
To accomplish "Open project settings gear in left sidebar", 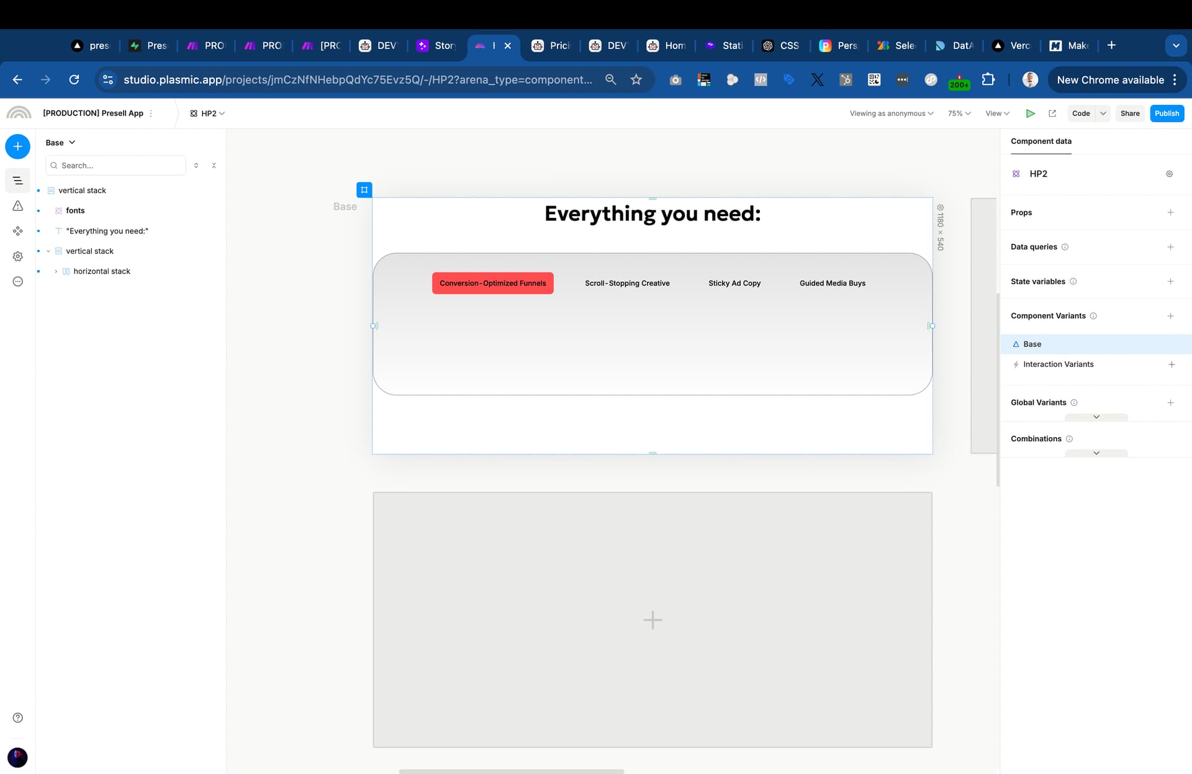I will coord(17,256).
